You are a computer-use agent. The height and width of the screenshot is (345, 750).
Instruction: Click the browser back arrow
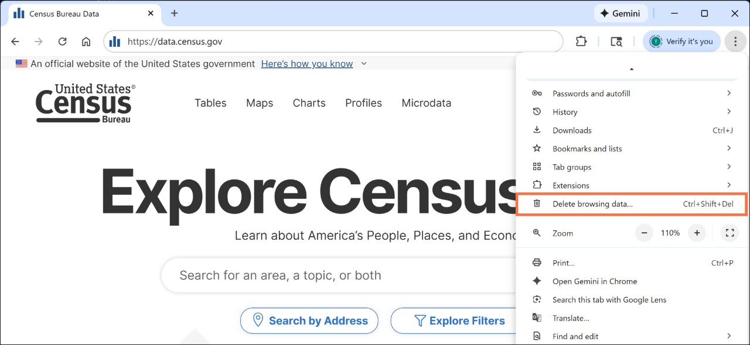(15, 42)
